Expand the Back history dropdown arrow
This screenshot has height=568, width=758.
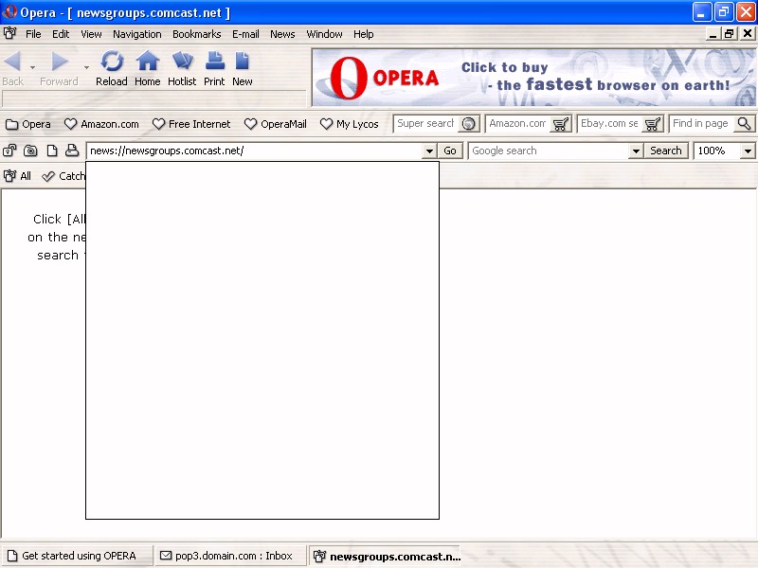(x=32, y=67)
